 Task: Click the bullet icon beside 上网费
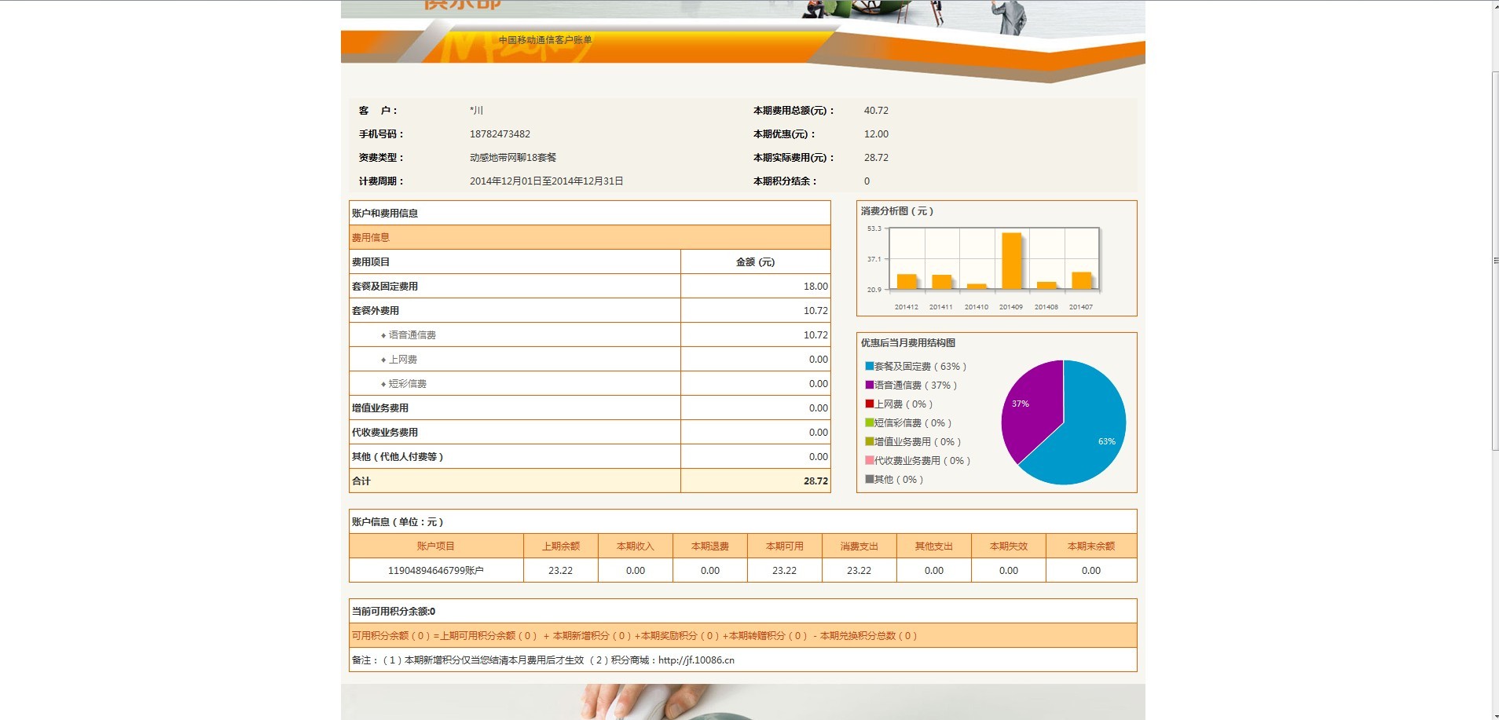383,360
